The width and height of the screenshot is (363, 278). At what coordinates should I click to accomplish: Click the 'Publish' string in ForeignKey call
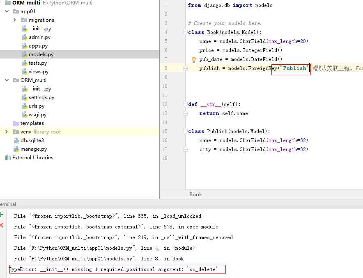point(294,68)
